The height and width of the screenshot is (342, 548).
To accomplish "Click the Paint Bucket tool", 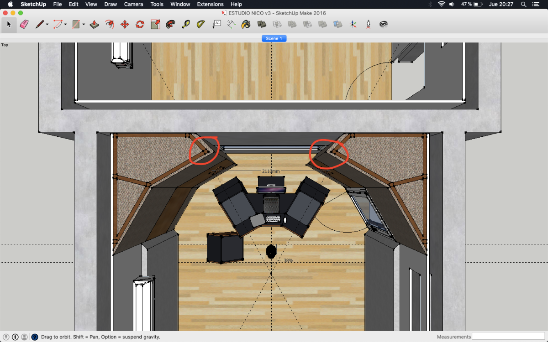I will coord(246,24).
